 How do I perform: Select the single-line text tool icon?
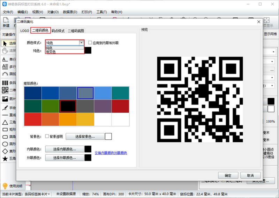tap(5, 59)
